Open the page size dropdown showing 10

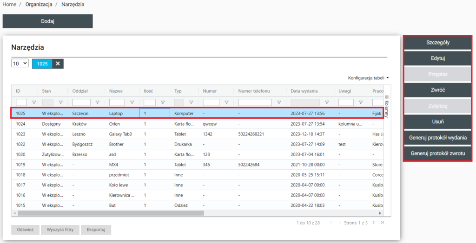pos(20,64)
